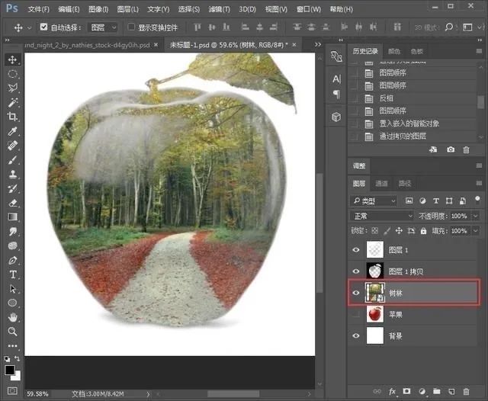Viewport: 488px width, 401px height.
Task: Add a layer mask
Action: pyautogui.click(x=406, y=391)
